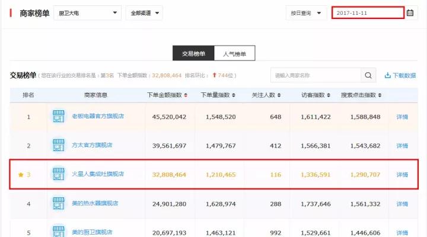Click the value 24,901,280
Image resolution: width=427 pixels, height=237 pixels.
pyautogui.click(x=169, y=204)
